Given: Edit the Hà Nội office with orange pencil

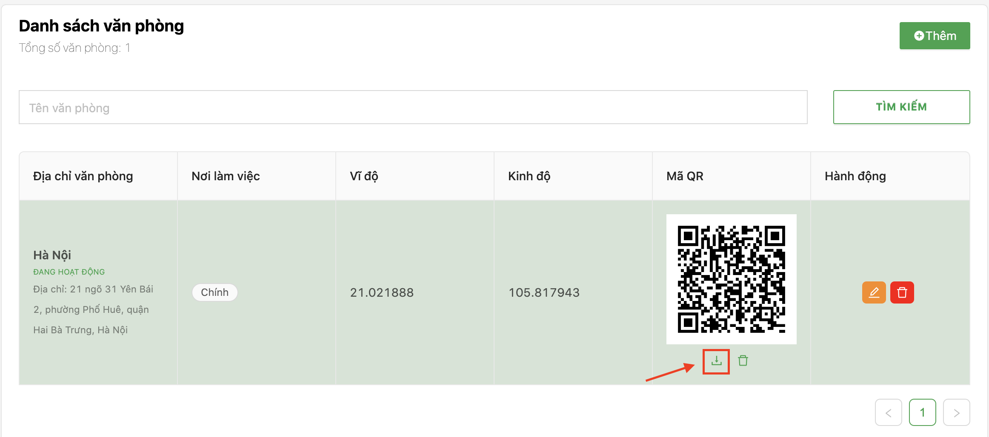Looking at the screenshot, I should click(x=874, y=292).
